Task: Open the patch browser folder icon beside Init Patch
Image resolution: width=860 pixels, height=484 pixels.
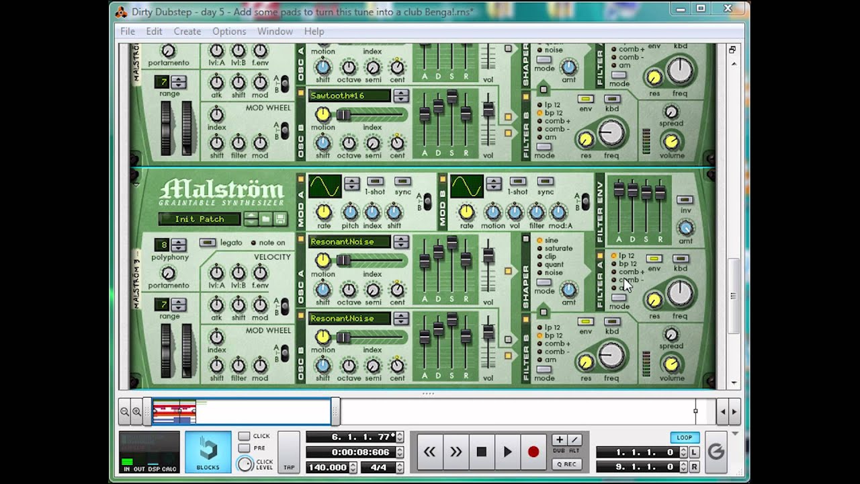Action: point(265,219)
